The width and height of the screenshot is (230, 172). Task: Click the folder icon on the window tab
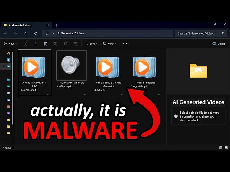coord(5,25)
